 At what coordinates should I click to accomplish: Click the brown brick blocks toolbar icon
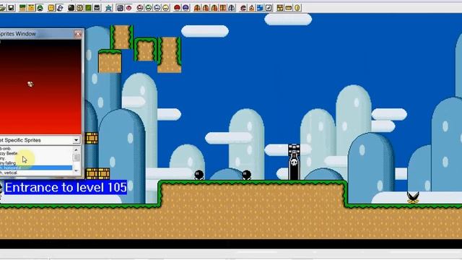coord(280,8)
